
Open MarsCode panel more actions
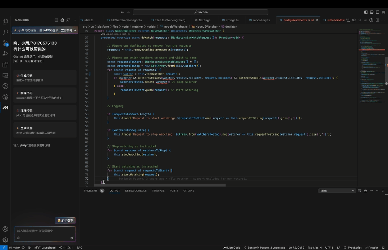click(x=74, y=20)
